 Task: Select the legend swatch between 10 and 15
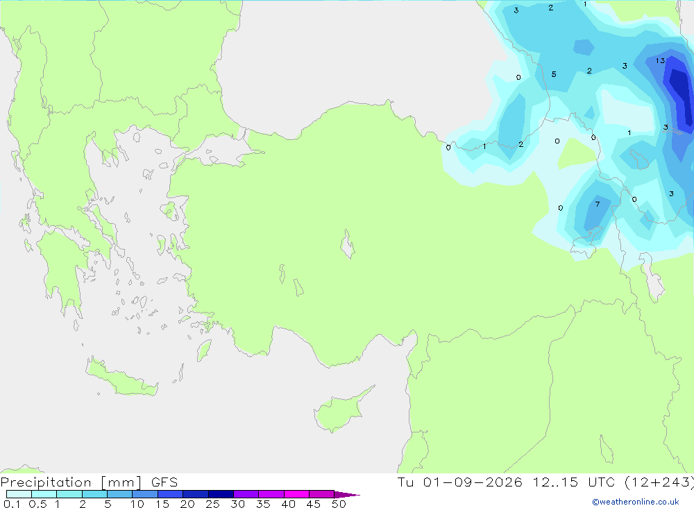pyautogui.click(x=145, y=494)
